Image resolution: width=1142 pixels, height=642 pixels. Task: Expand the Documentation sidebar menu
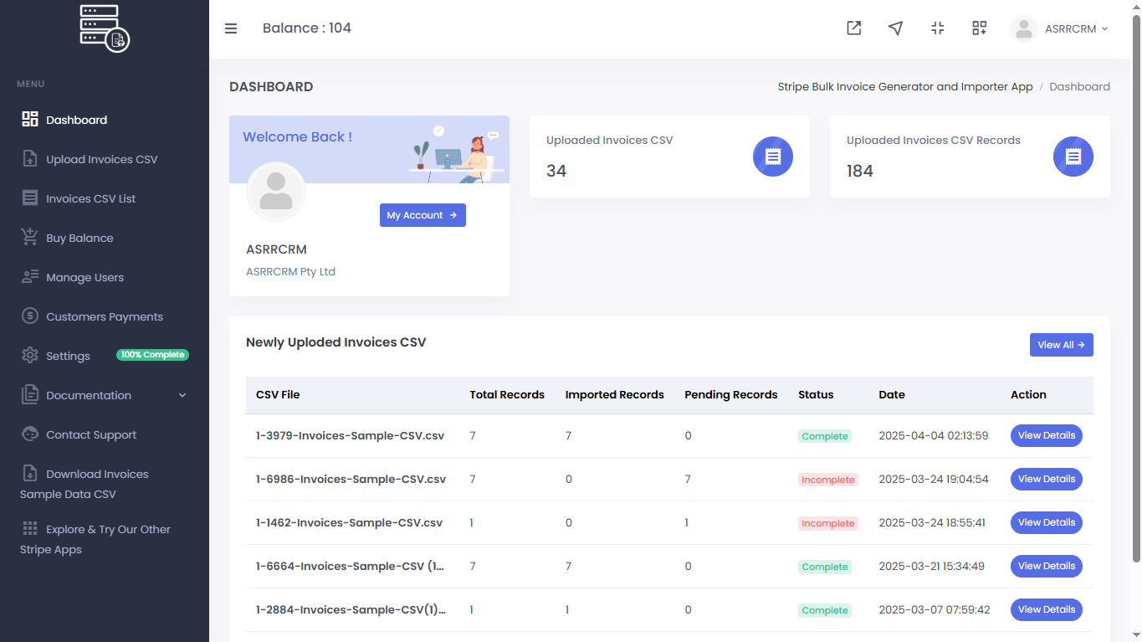(x=104, y=395)
